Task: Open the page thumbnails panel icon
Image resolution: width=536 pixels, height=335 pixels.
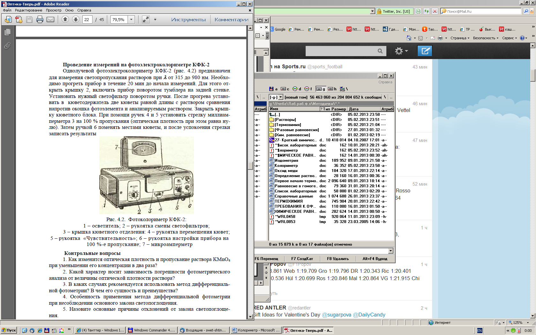Action: (x=8, y=32)
